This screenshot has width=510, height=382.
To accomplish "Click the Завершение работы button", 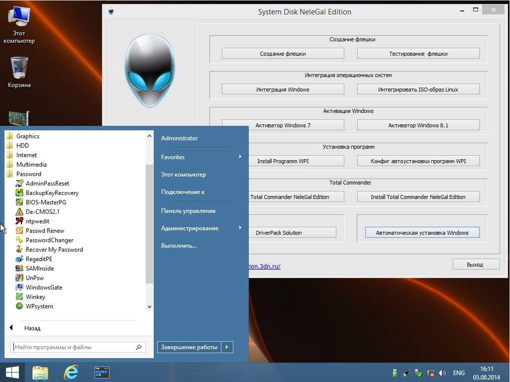I will click(x=189, y=347).
